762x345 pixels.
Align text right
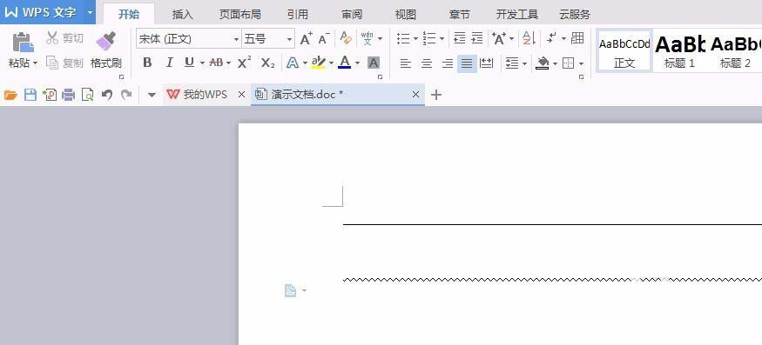pyautogui.click(x=448, y=63)
